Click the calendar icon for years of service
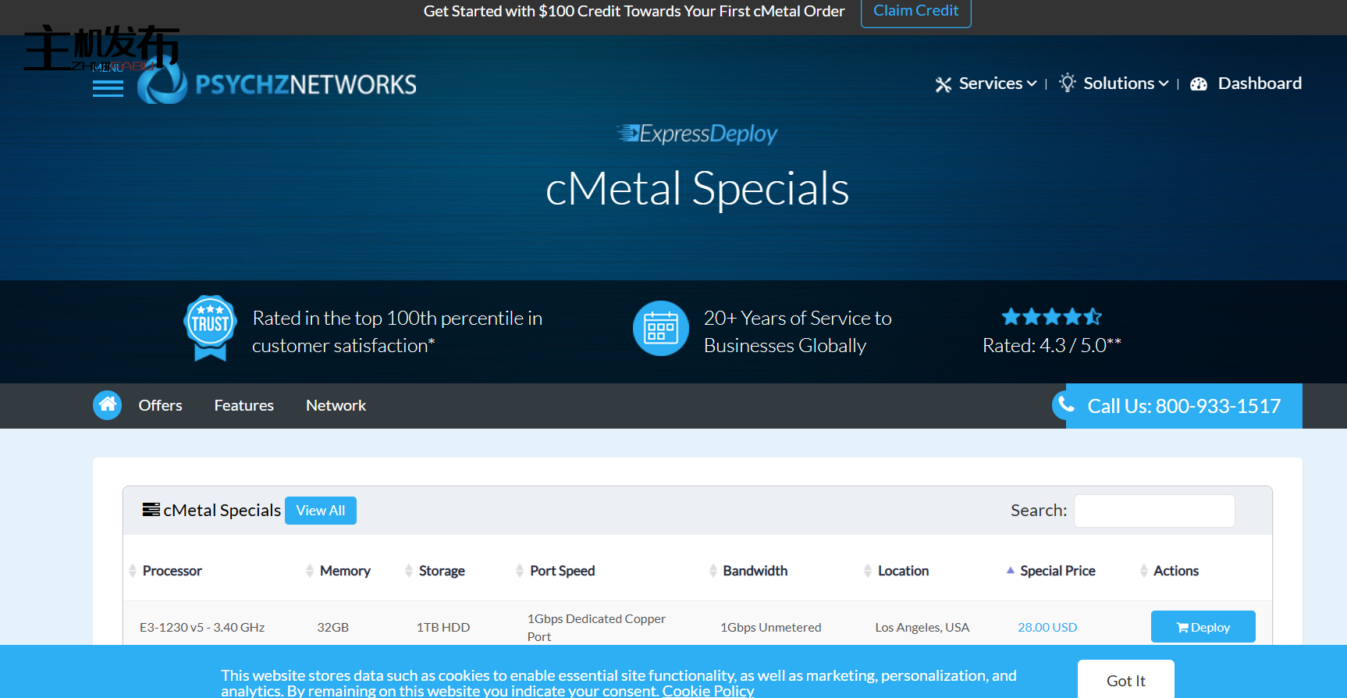The image size is (1347, 698). (660, 329)
